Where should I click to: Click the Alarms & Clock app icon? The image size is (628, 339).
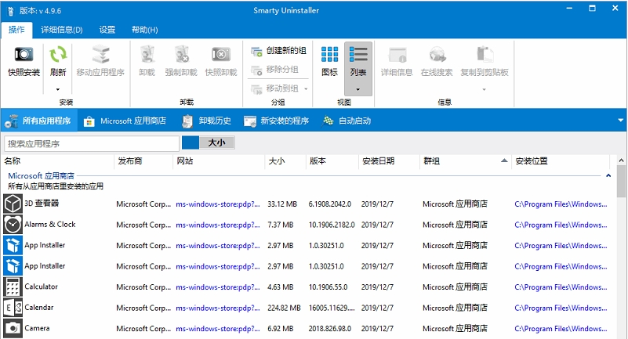coord(13,225)
